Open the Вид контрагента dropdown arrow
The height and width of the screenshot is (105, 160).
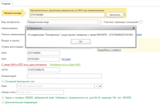[x=100, y=22]
